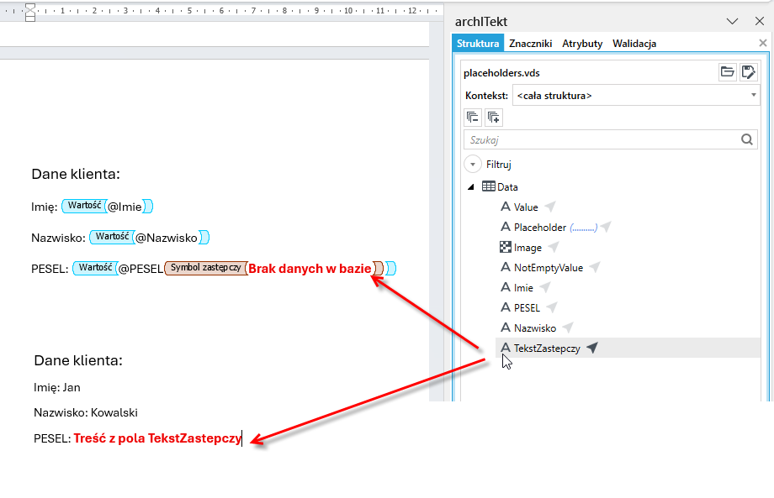Click the insert arrow next to Value
The width and height of the screenshot is (774, 498).
(550, 207)
